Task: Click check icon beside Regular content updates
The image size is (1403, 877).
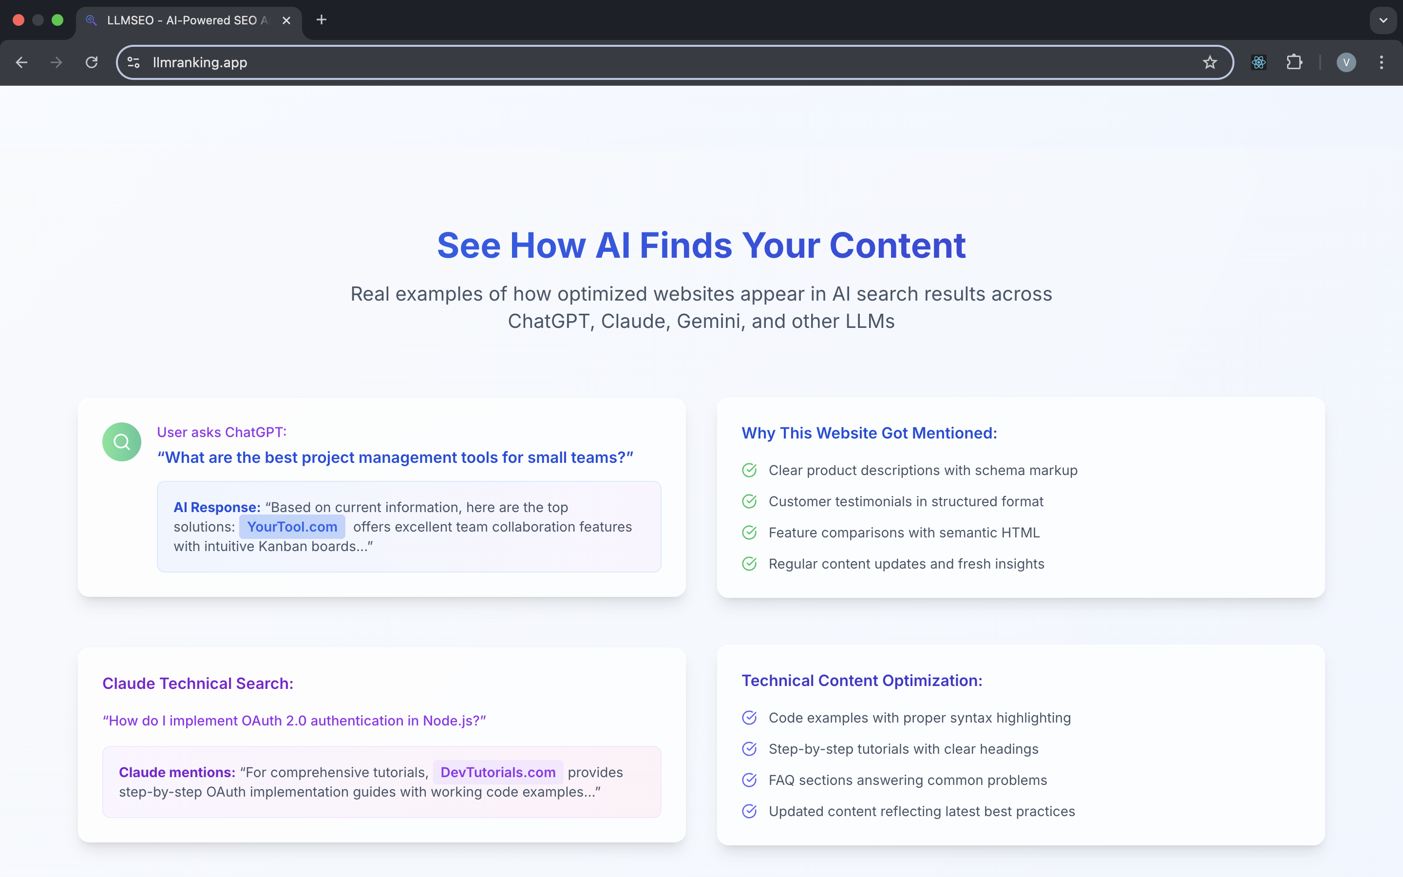Action: (749, 564)
